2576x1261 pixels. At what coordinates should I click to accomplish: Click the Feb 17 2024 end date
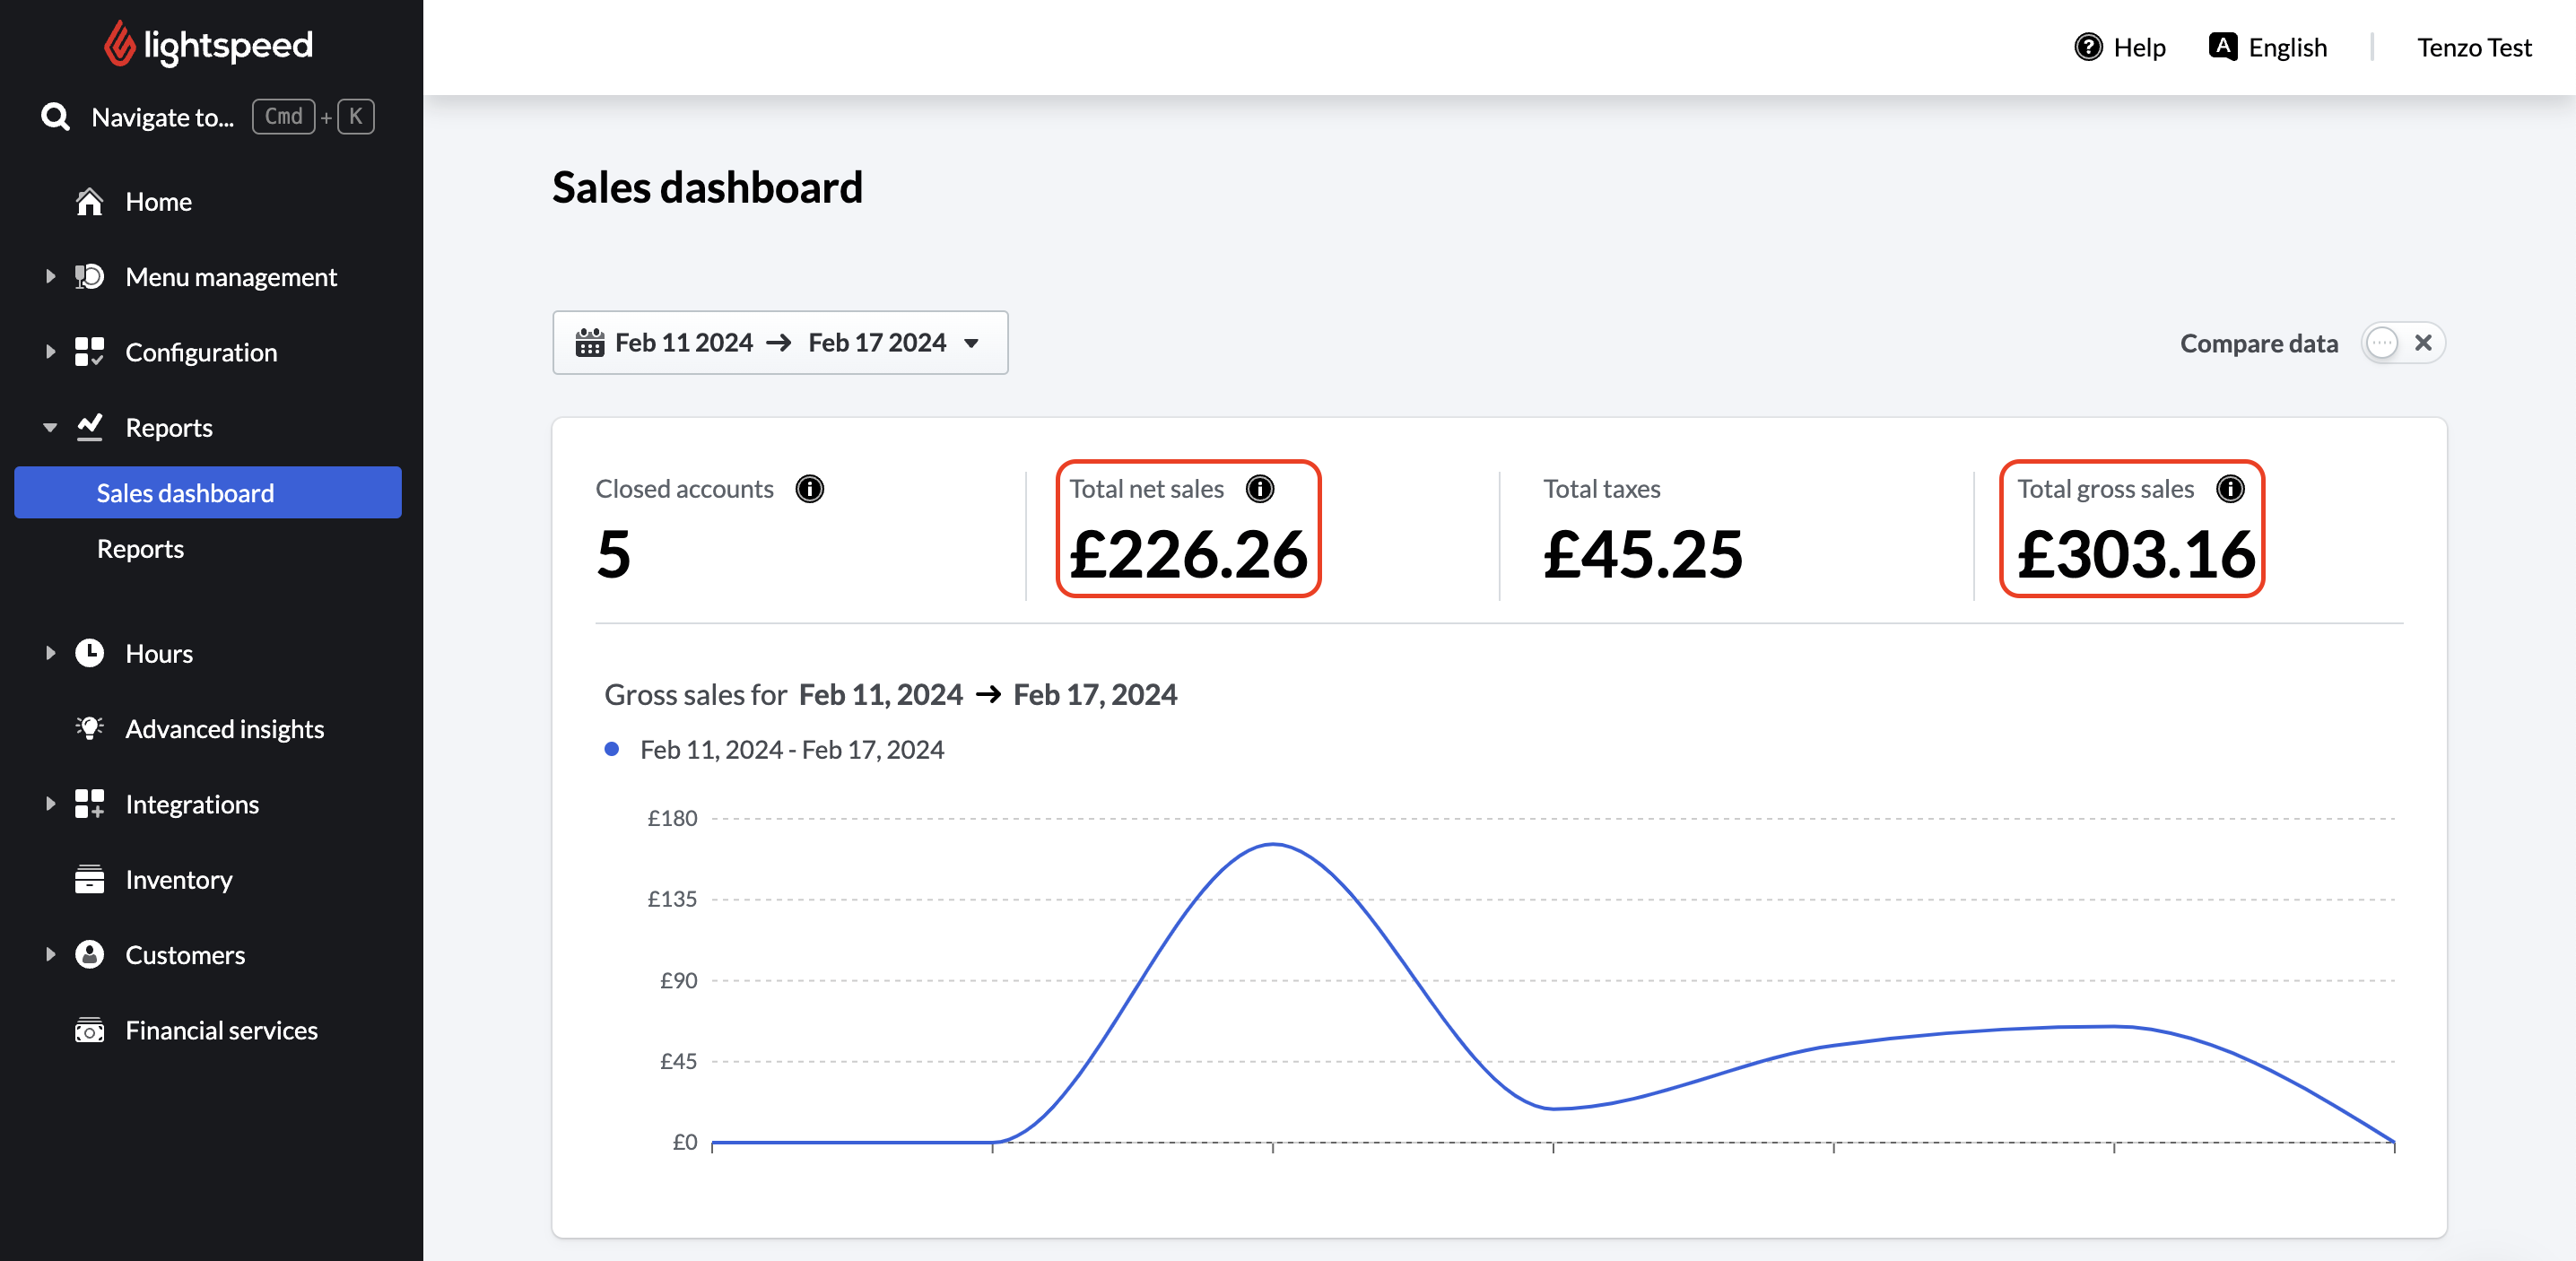pos(877,343)
